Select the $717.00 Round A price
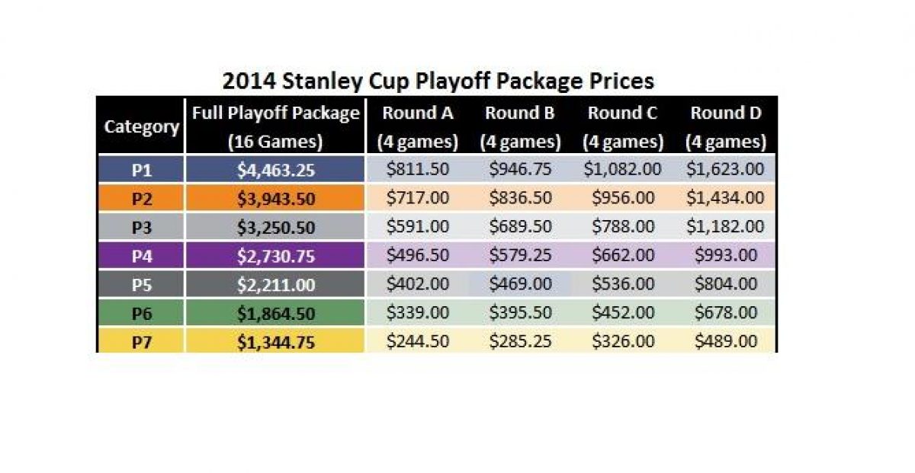This screenshot has width=915, height=473. pyautogui.click(x=417, y=198)
